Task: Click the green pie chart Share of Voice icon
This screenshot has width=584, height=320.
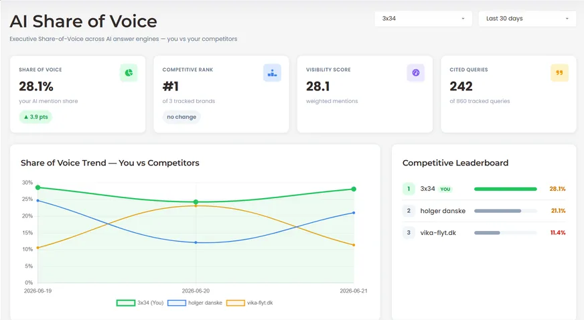Action: coord(129,73)
